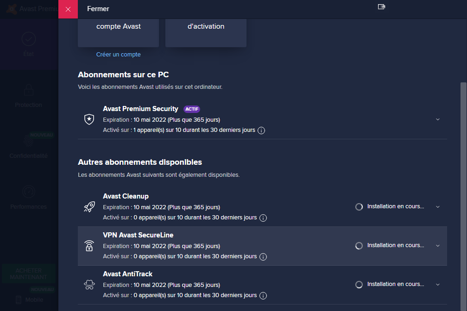Click the VPN Avast SecureLine title text
The image size is (467, 311).
tap(138, 235)
